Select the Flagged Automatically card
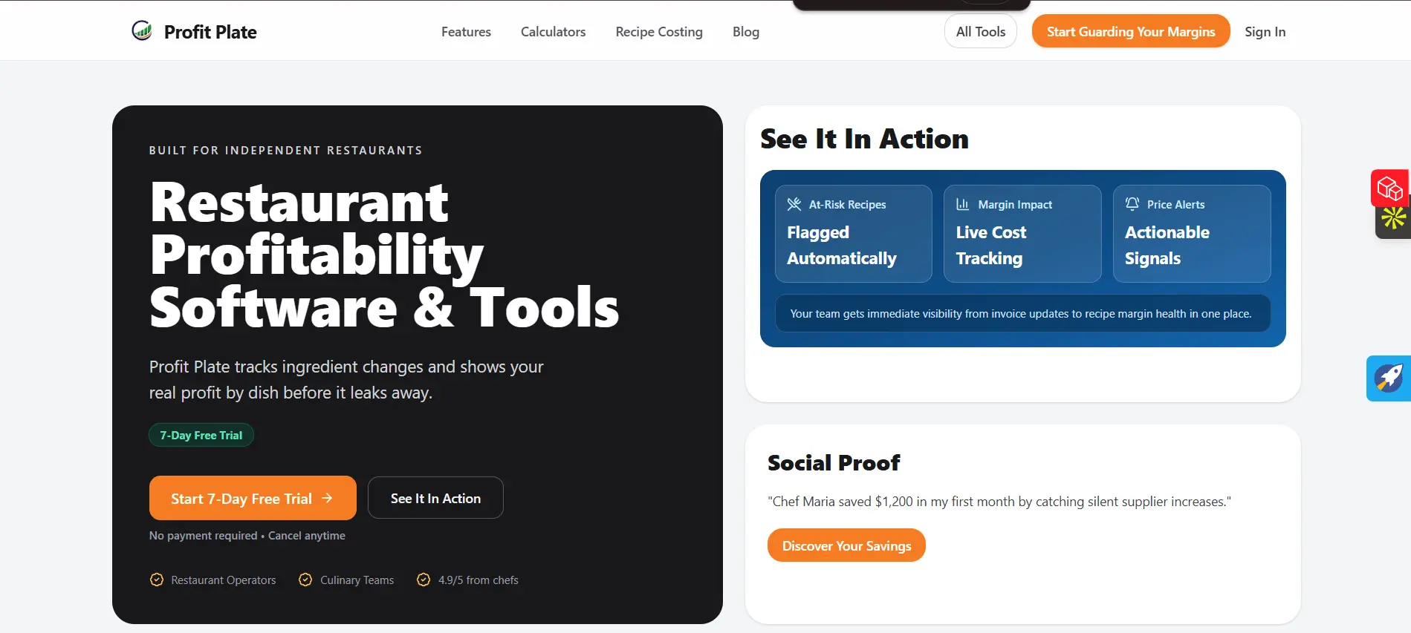 pos(854,234)
